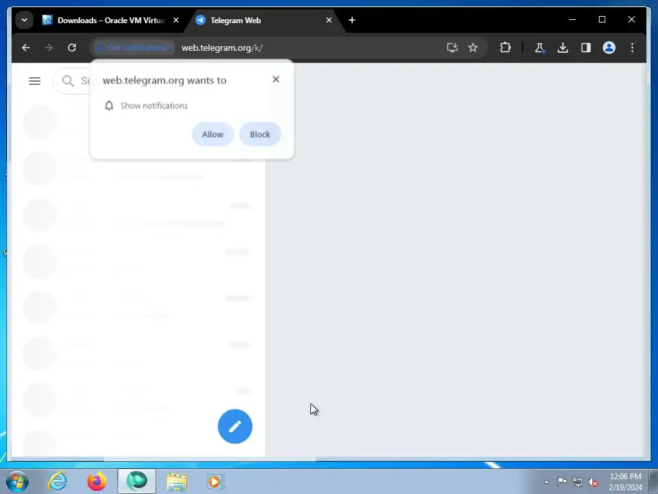Viewport: 658px width, 494px height.
Task: Install Telegram Web app icon
Action: tap(452, 48)
